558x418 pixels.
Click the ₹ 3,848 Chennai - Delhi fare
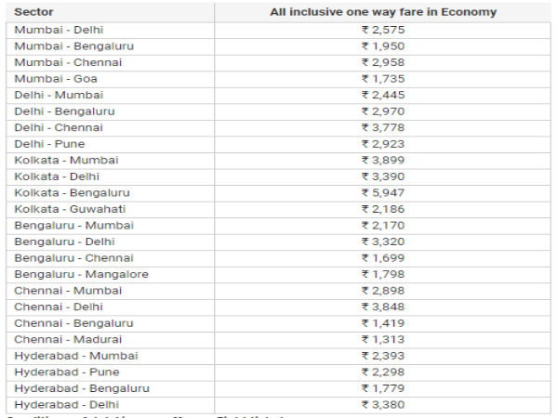pyautogui.click(x=382, y=307)
